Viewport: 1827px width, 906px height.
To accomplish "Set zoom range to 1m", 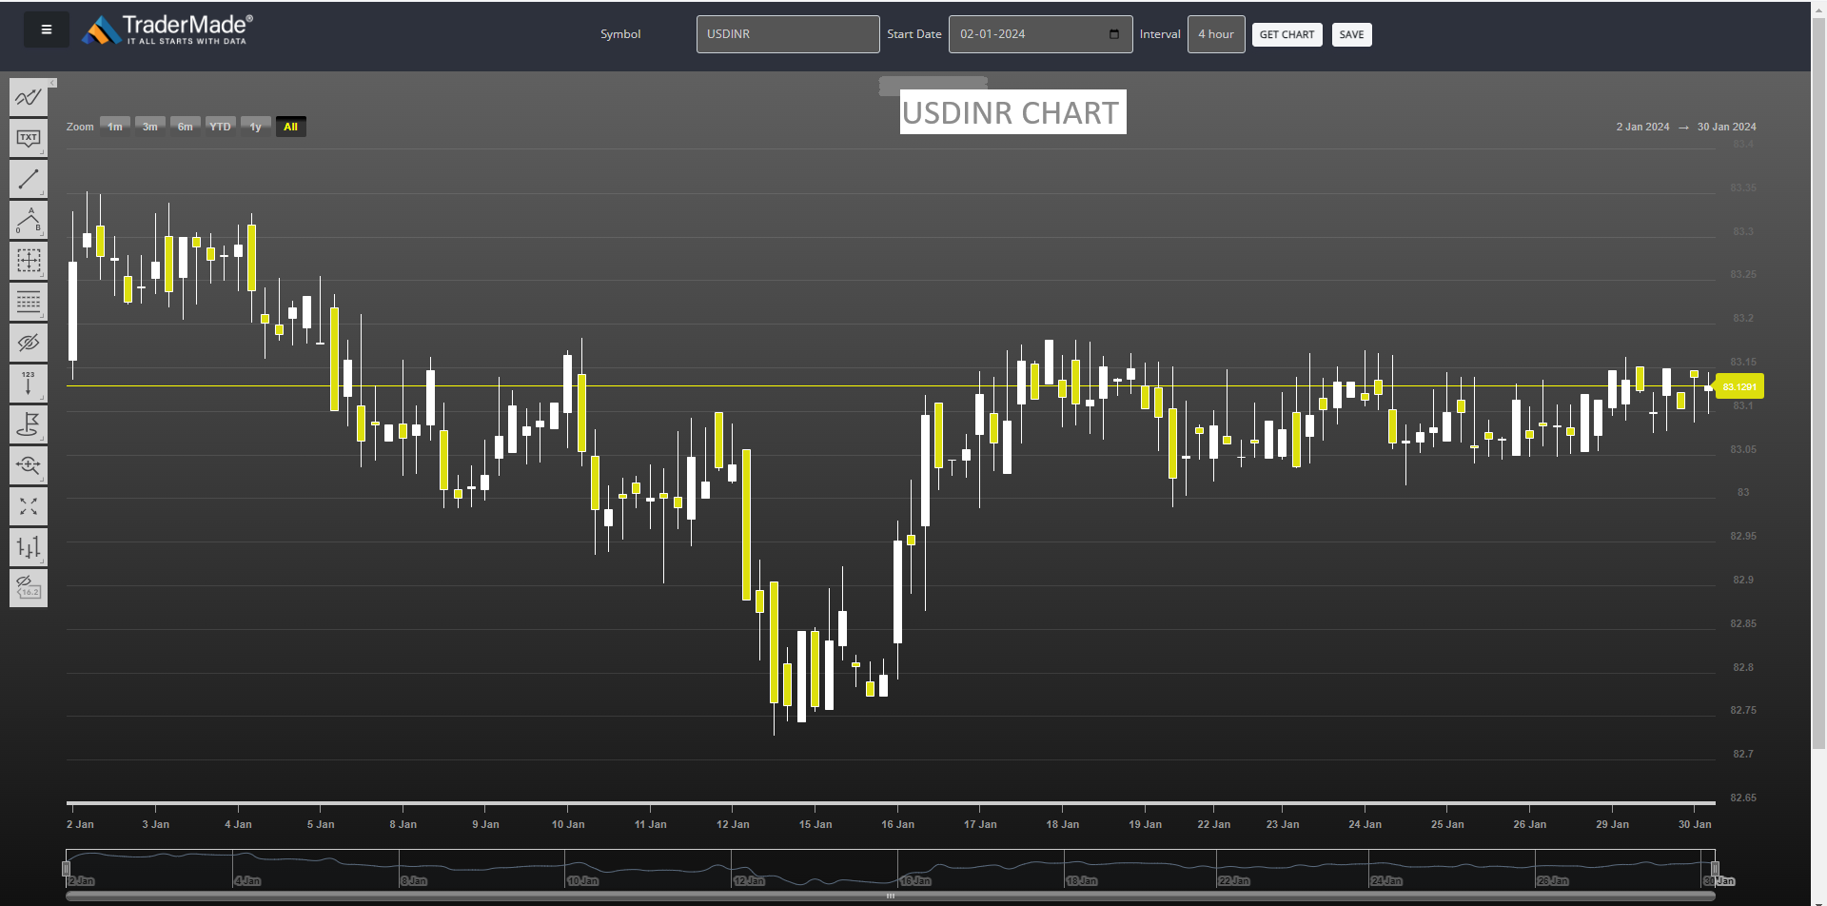I will click(115, 127).
